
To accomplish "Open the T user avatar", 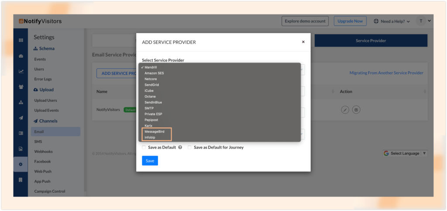I will [x=421, y=21].
